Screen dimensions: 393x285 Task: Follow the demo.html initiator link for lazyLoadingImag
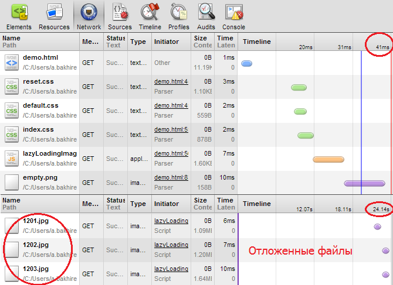pyautogui.click(x=171, y=153)
